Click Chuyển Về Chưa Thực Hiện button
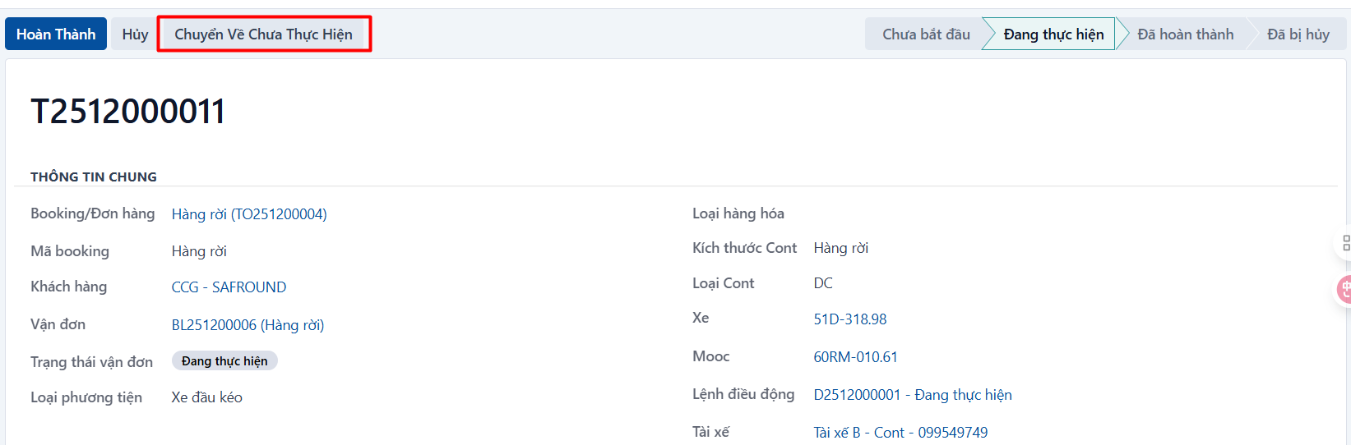The image size is (1351, 445). click(263, 34)
